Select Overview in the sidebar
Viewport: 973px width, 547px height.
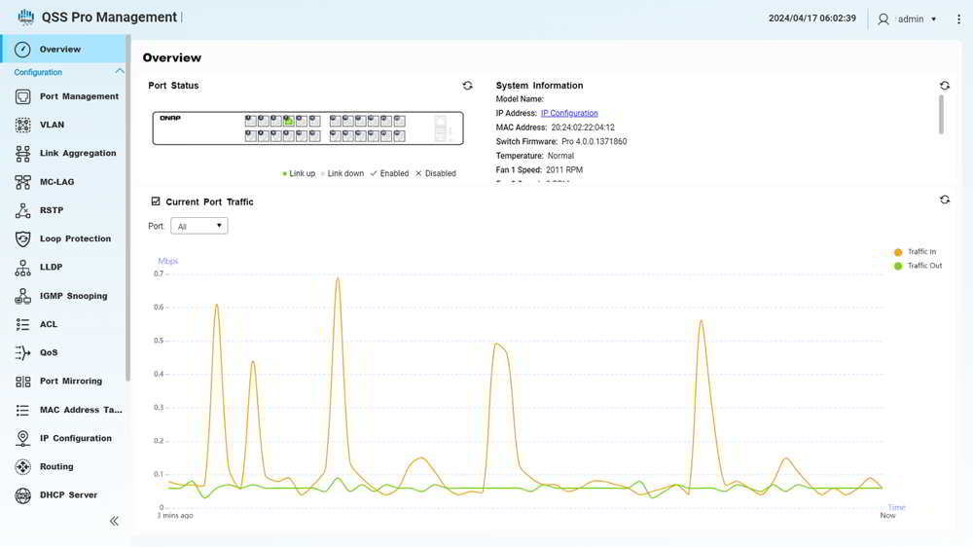[x=60, y=50]
